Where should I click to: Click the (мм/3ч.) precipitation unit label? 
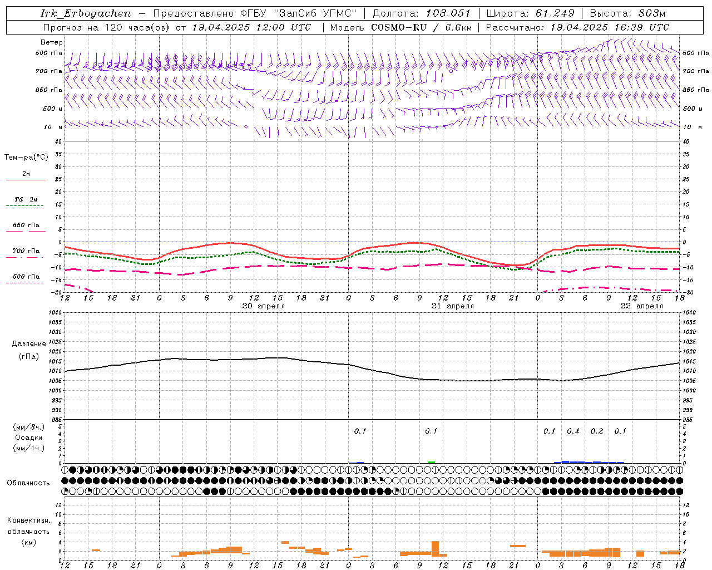pos(29,427)
